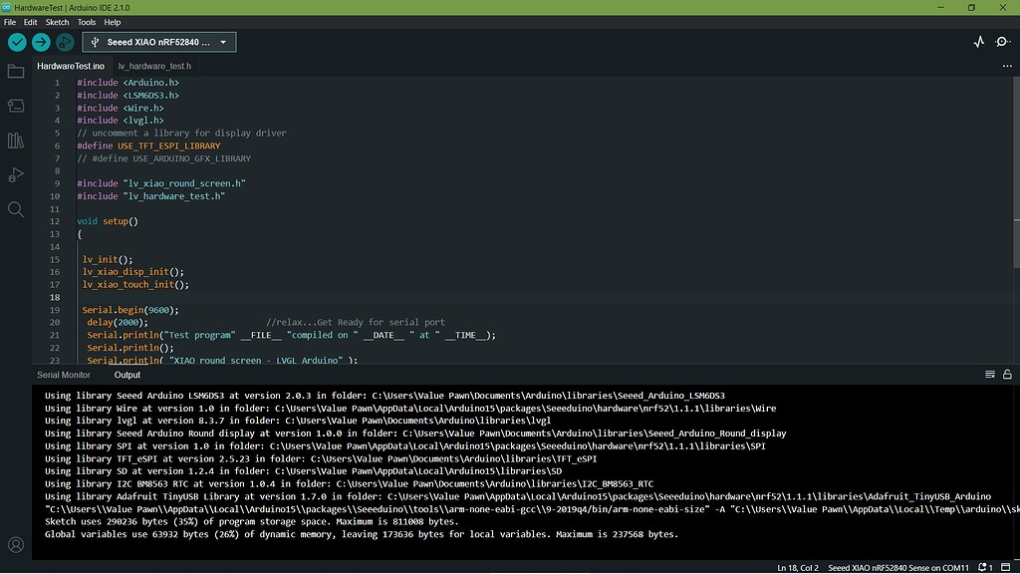Open the Serial Plotter
The image size is (1020, 574).
click(978, 42)
